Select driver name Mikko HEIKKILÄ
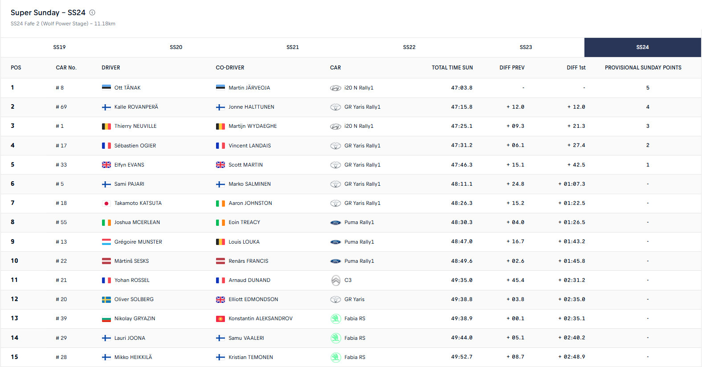The width and height of the screenshot is (702, 367). point(133,357)
